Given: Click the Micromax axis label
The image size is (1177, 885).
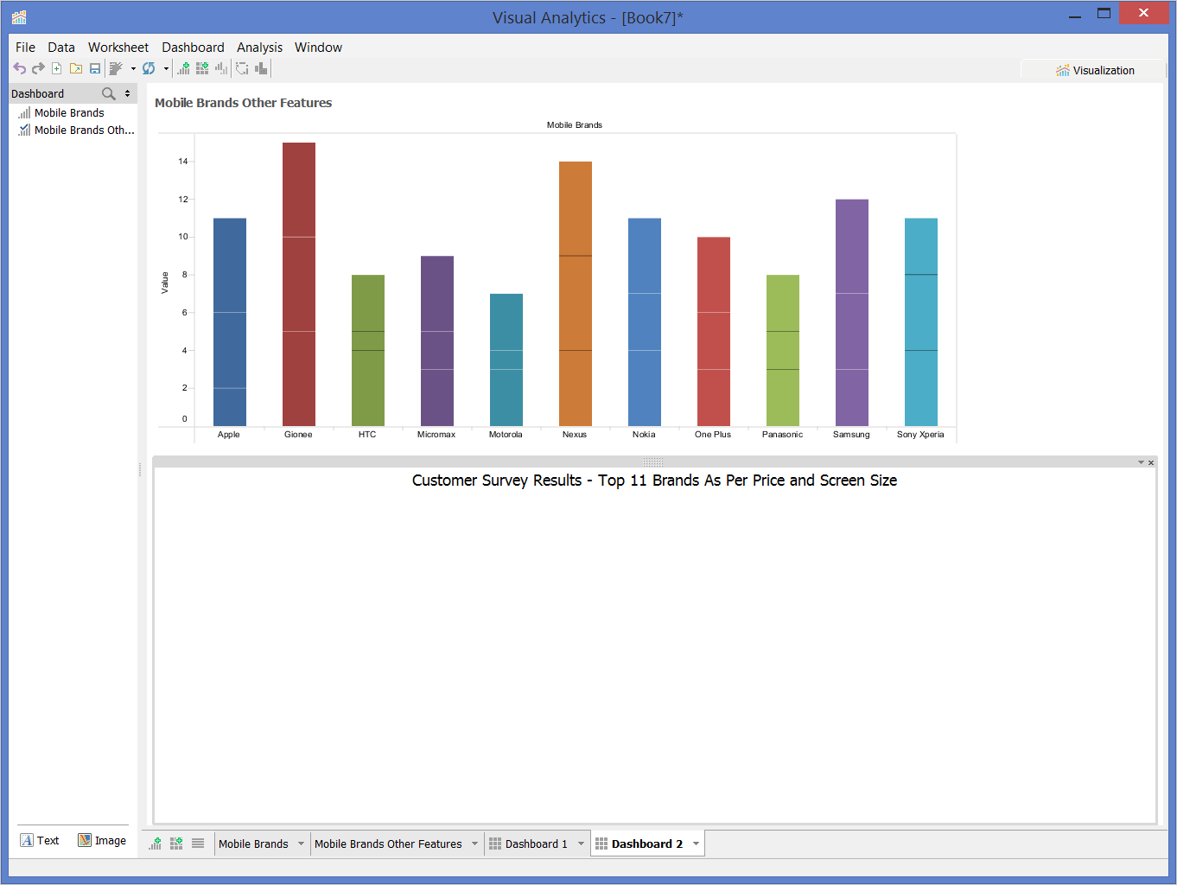Looking at the screenshot, I should click(436, 435).
